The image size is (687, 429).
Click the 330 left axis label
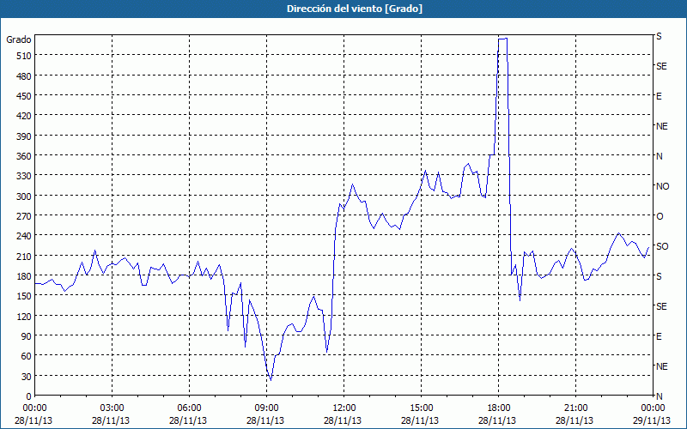tap(24, 176)
